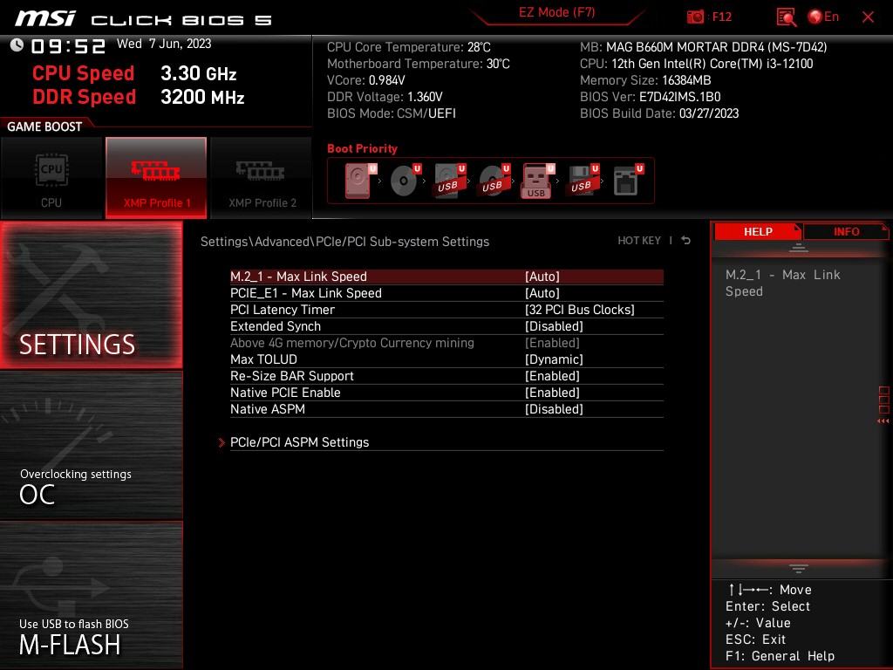
Task: Enable XMP Profile 2
Action: pos(262,178)
